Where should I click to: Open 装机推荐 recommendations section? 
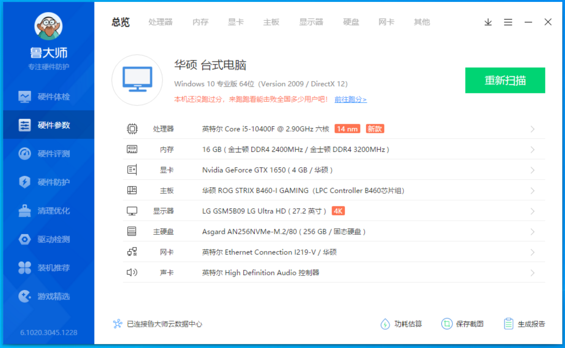(x=49, y=268)
